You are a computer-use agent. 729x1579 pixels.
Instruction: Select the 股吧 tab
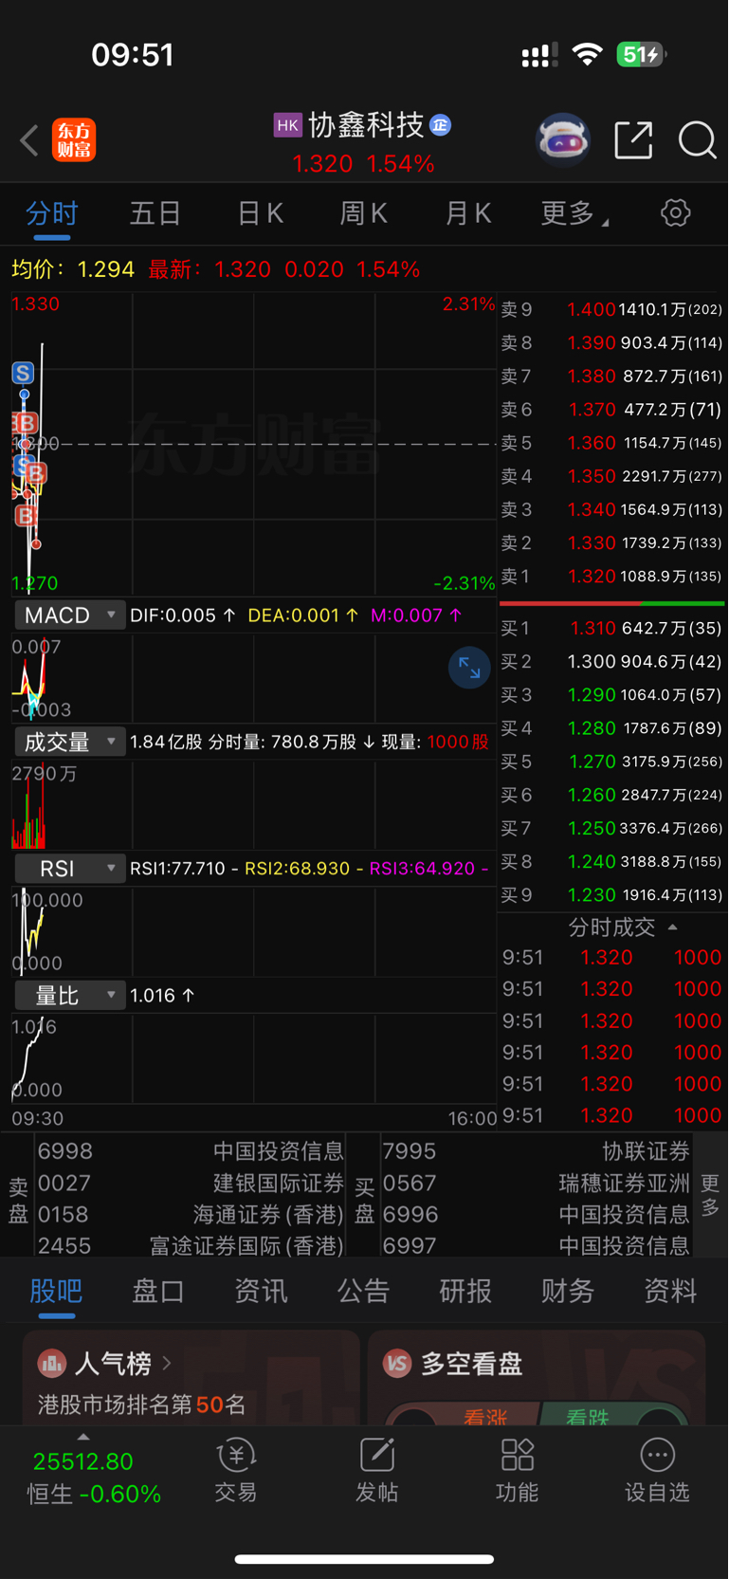56,1292
